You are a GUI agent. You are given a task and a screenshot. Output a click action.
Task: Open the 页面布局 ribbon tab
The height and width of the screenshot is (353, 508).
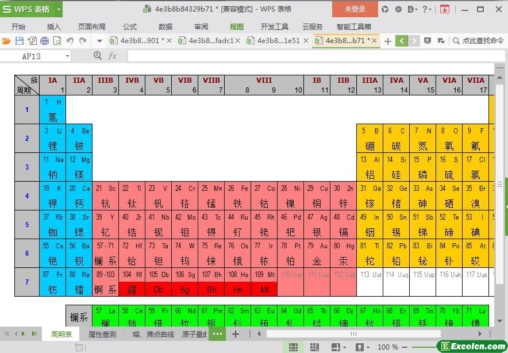click(x=92, y=27)
